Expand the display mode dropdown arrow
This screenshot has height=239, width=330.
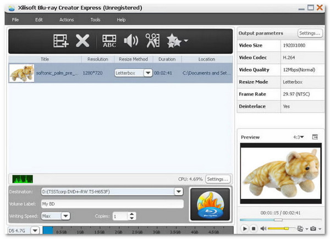coord(307,229)
